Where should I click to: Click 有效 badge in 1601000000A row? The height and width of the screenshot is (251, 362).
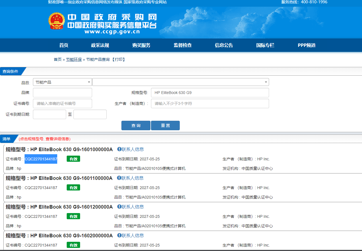point(73,159)
